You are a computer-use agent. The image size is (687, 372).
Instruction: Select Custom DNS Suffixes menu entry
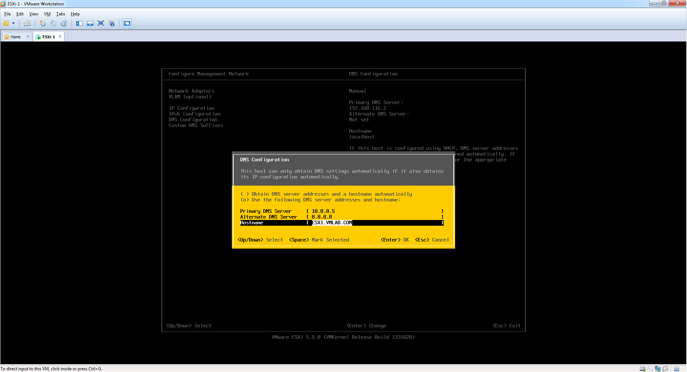click(196, 125)
